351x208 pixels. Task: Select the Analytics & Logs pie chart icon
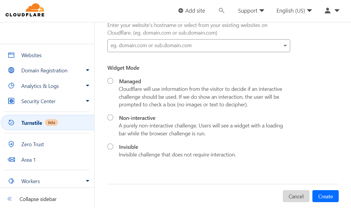pos(11,86)
